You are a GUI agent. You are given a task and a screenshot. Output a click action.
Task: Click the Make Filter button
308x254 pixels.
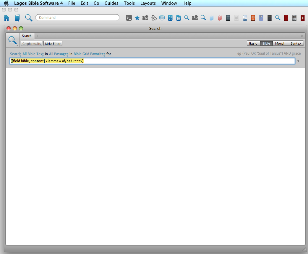(53, 44)
